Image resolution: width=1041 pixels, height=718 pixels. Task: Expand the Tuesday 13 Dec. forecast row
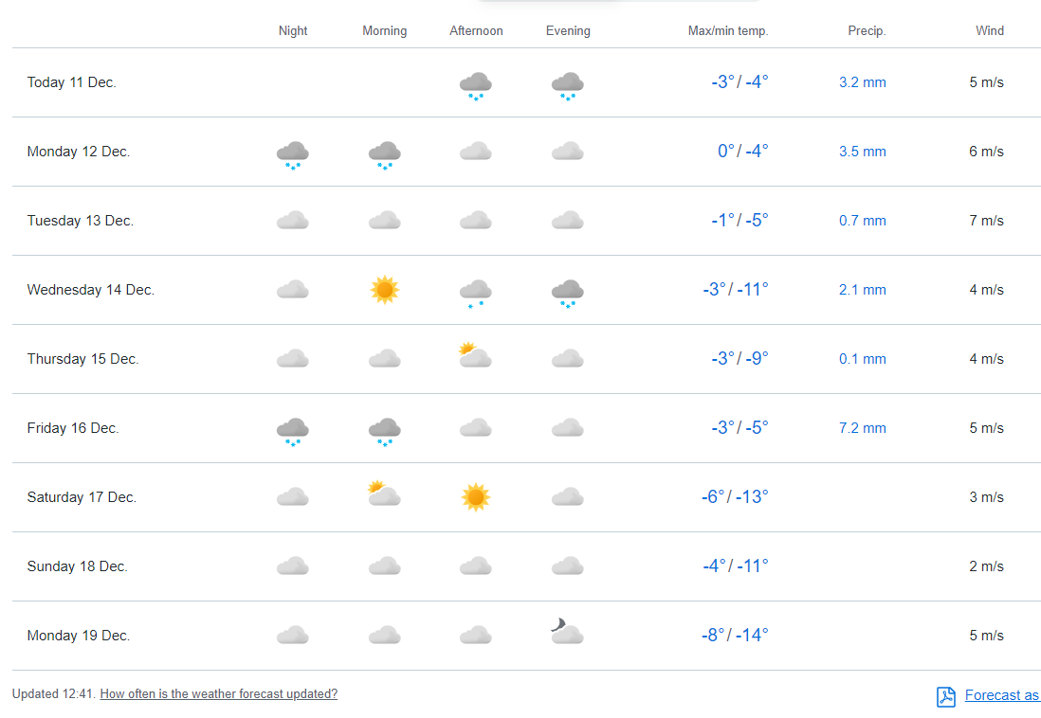tap(81, 221)
